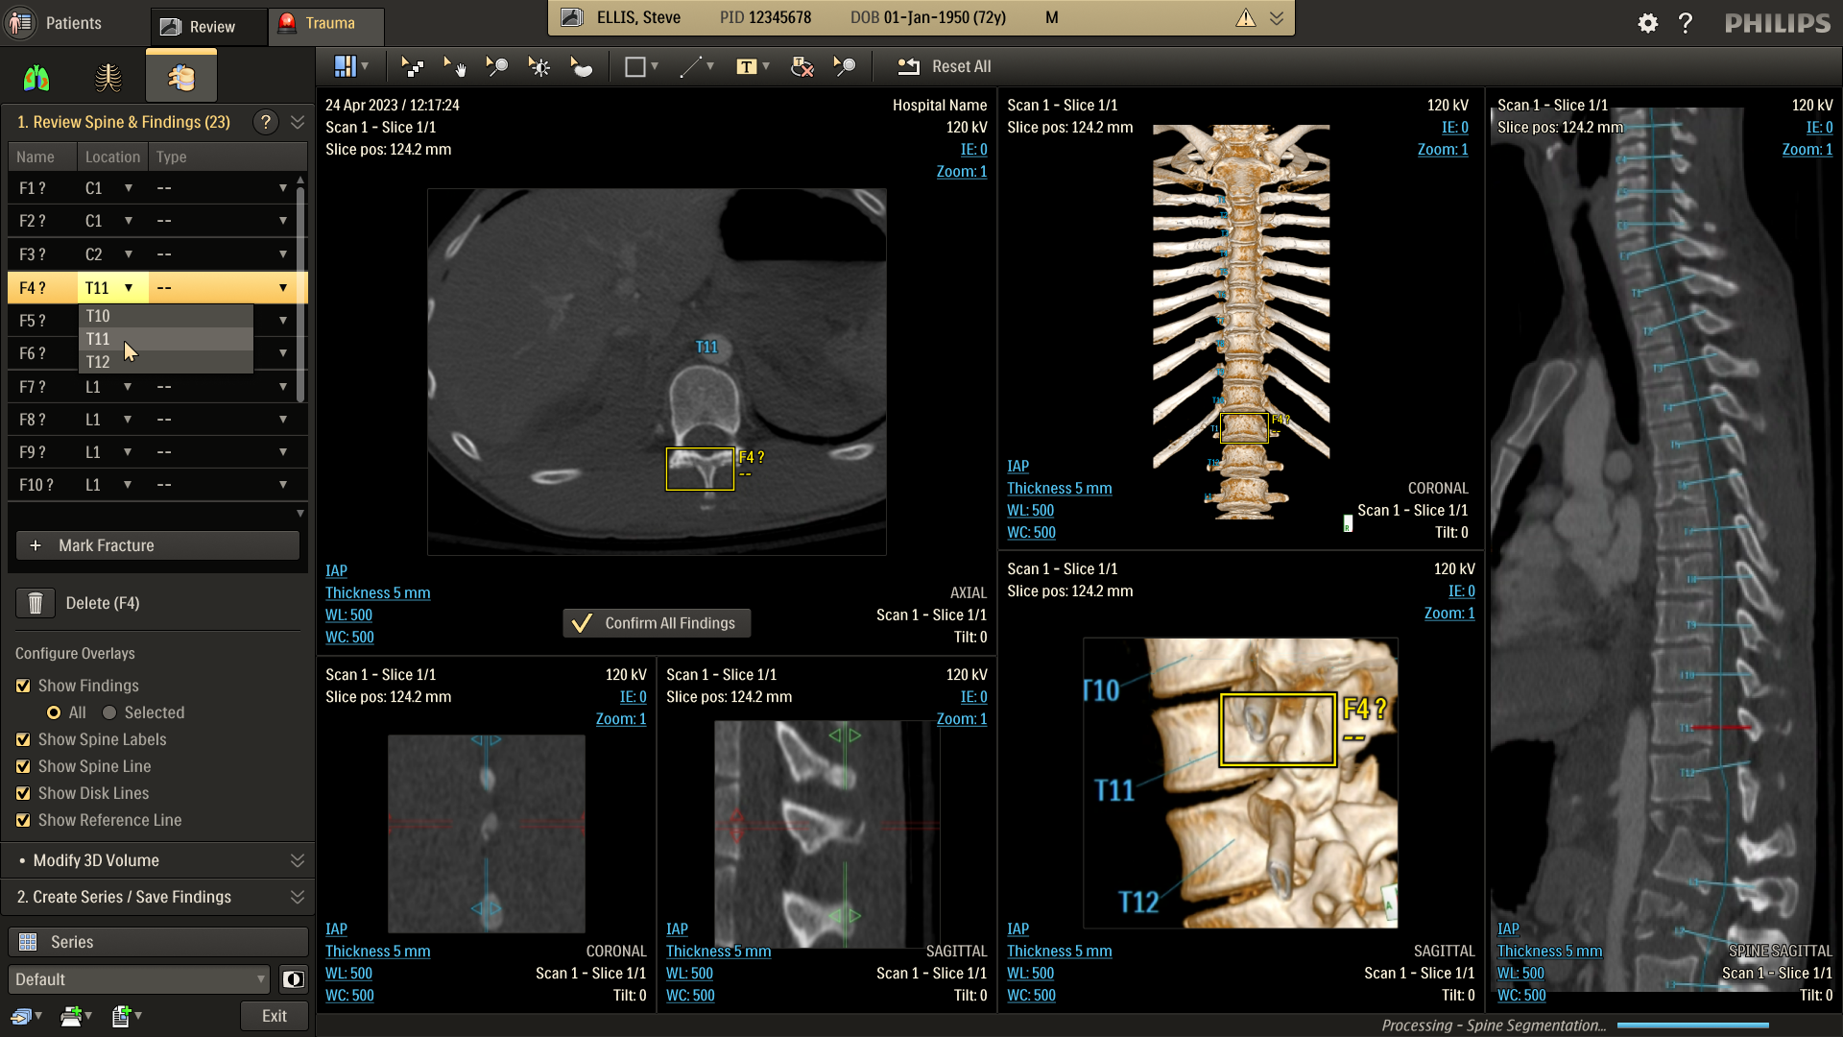Image resolution: width=1843 pixels, height=1037 pixels.
Task: Select the zoom magnifier tool
Action: click(x=496, y=66)
